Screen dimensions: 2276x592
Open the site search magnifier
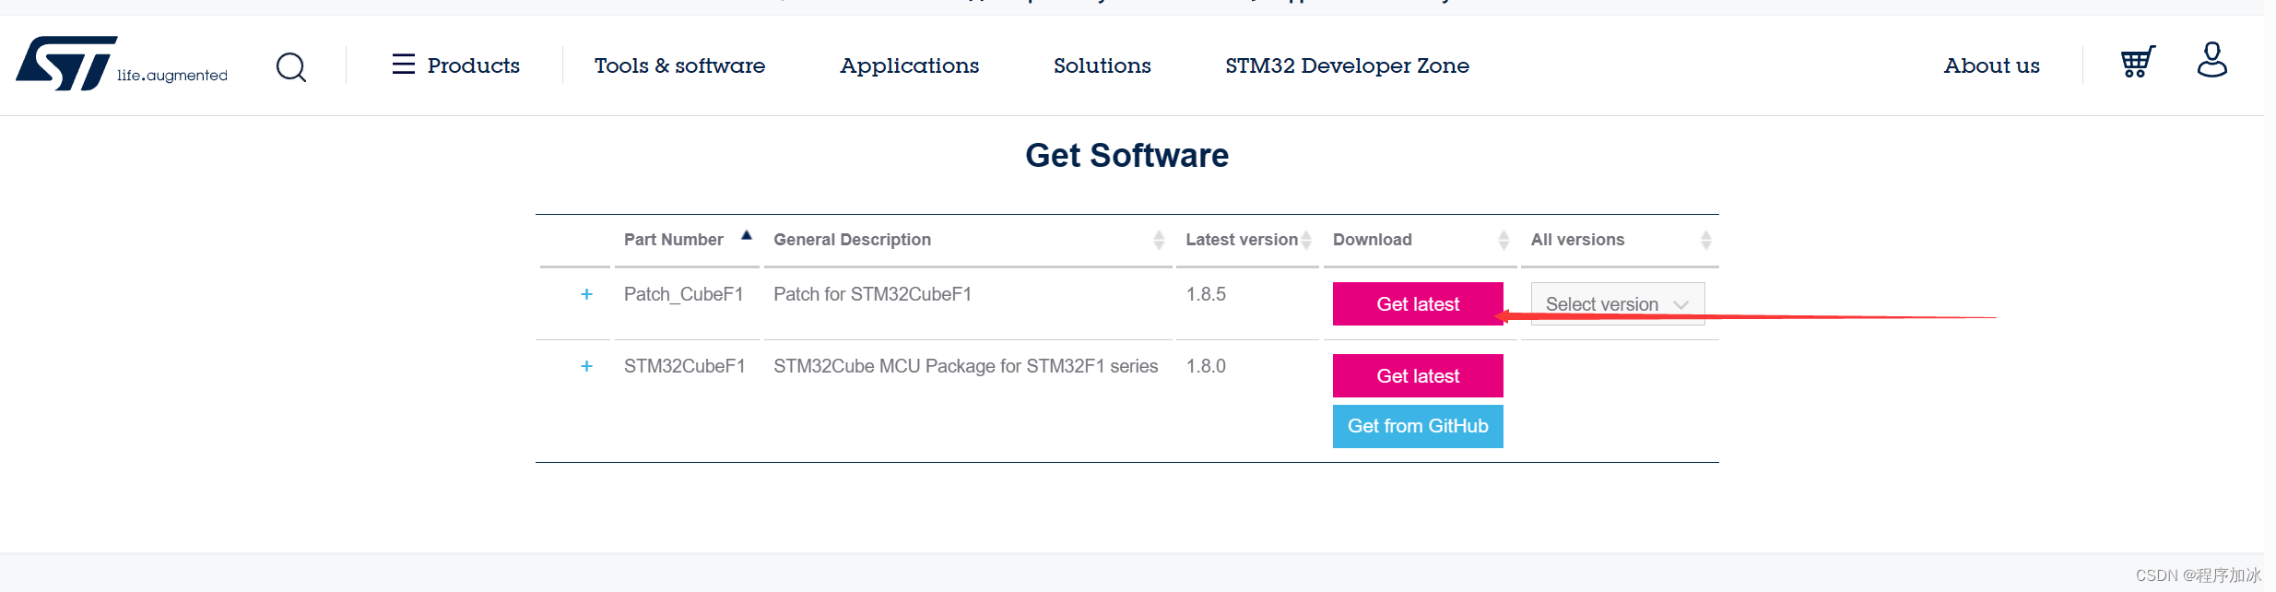[x=291, y=66]
